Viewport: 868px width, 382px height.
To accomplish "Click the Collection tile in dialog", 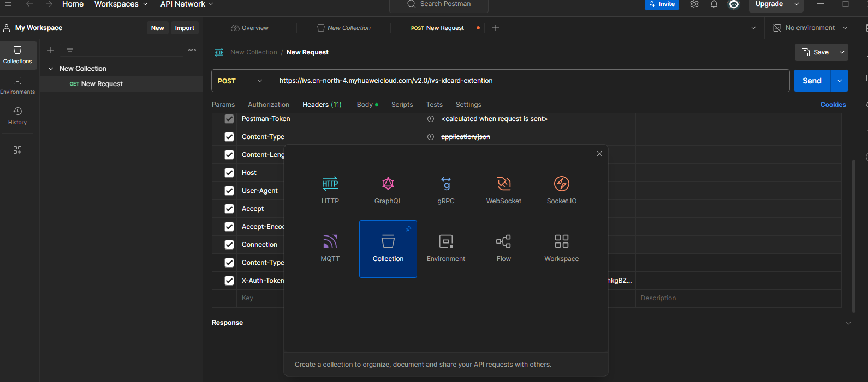I will (388, 248).
